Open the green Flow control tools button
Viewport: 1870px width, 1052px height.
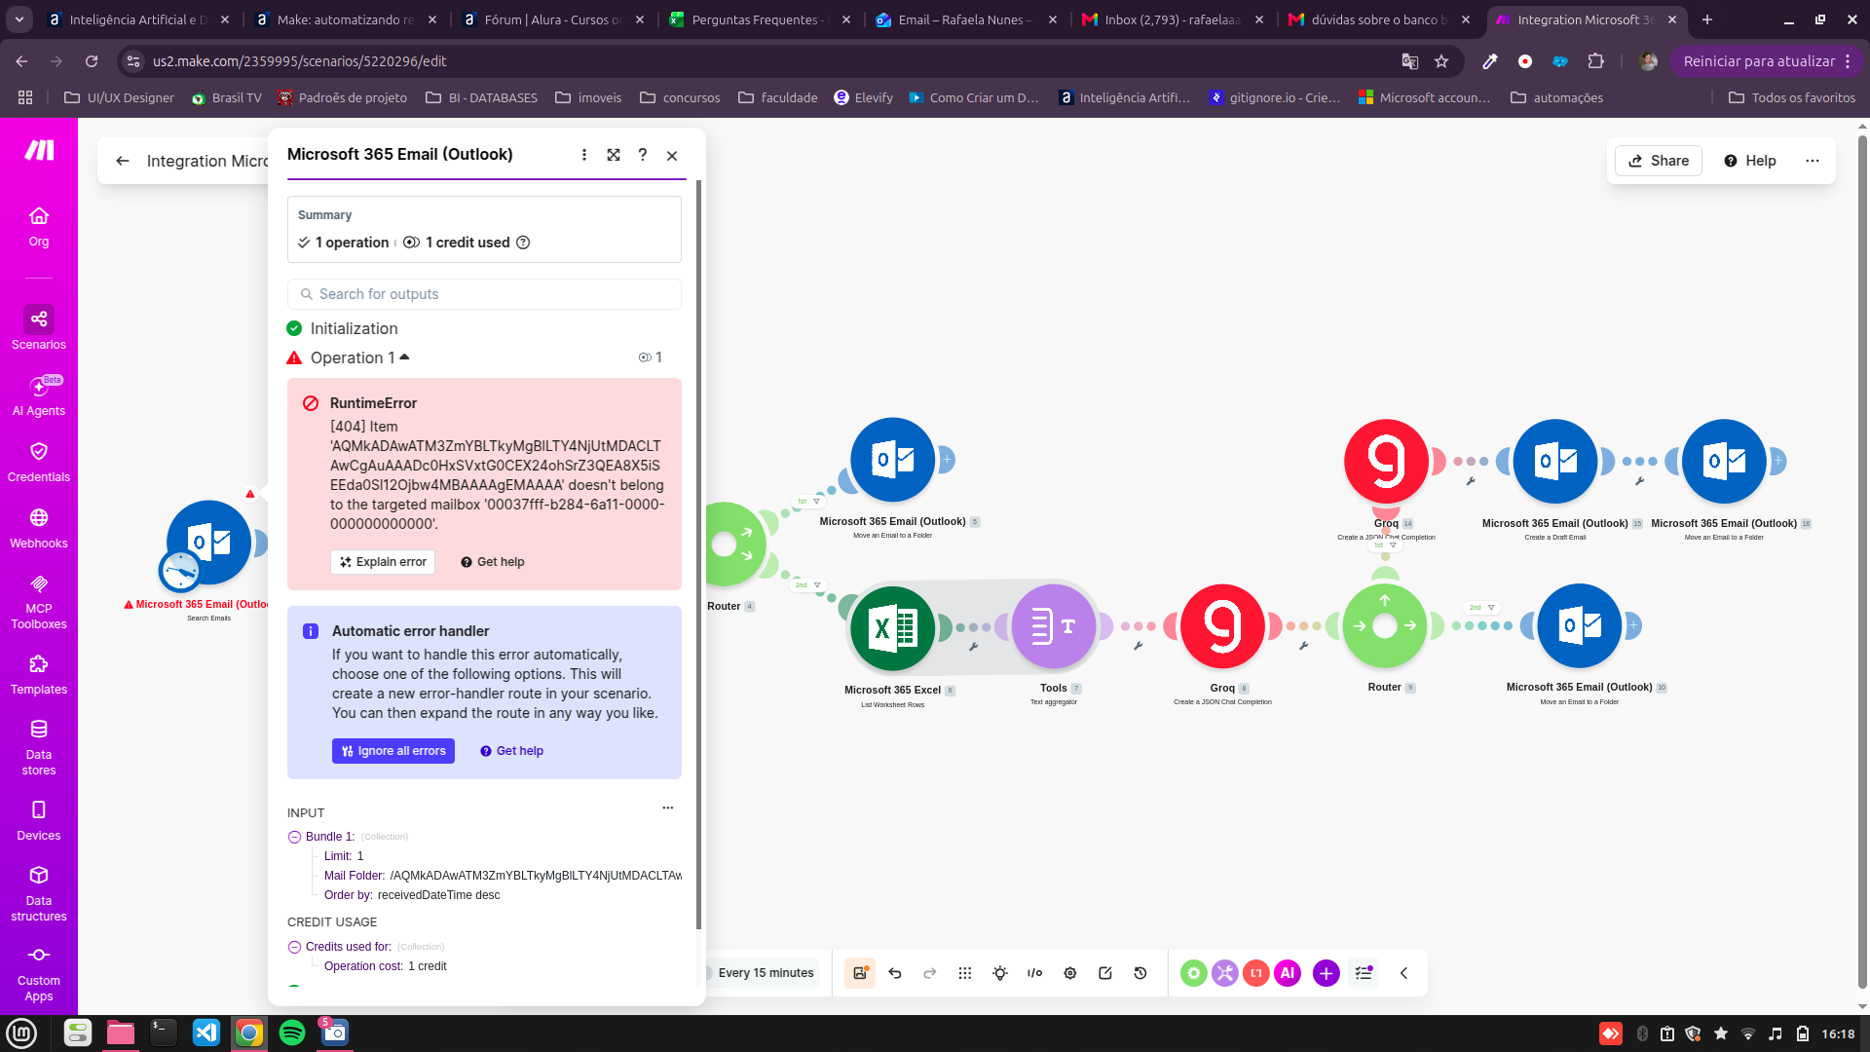(1194, 973)
